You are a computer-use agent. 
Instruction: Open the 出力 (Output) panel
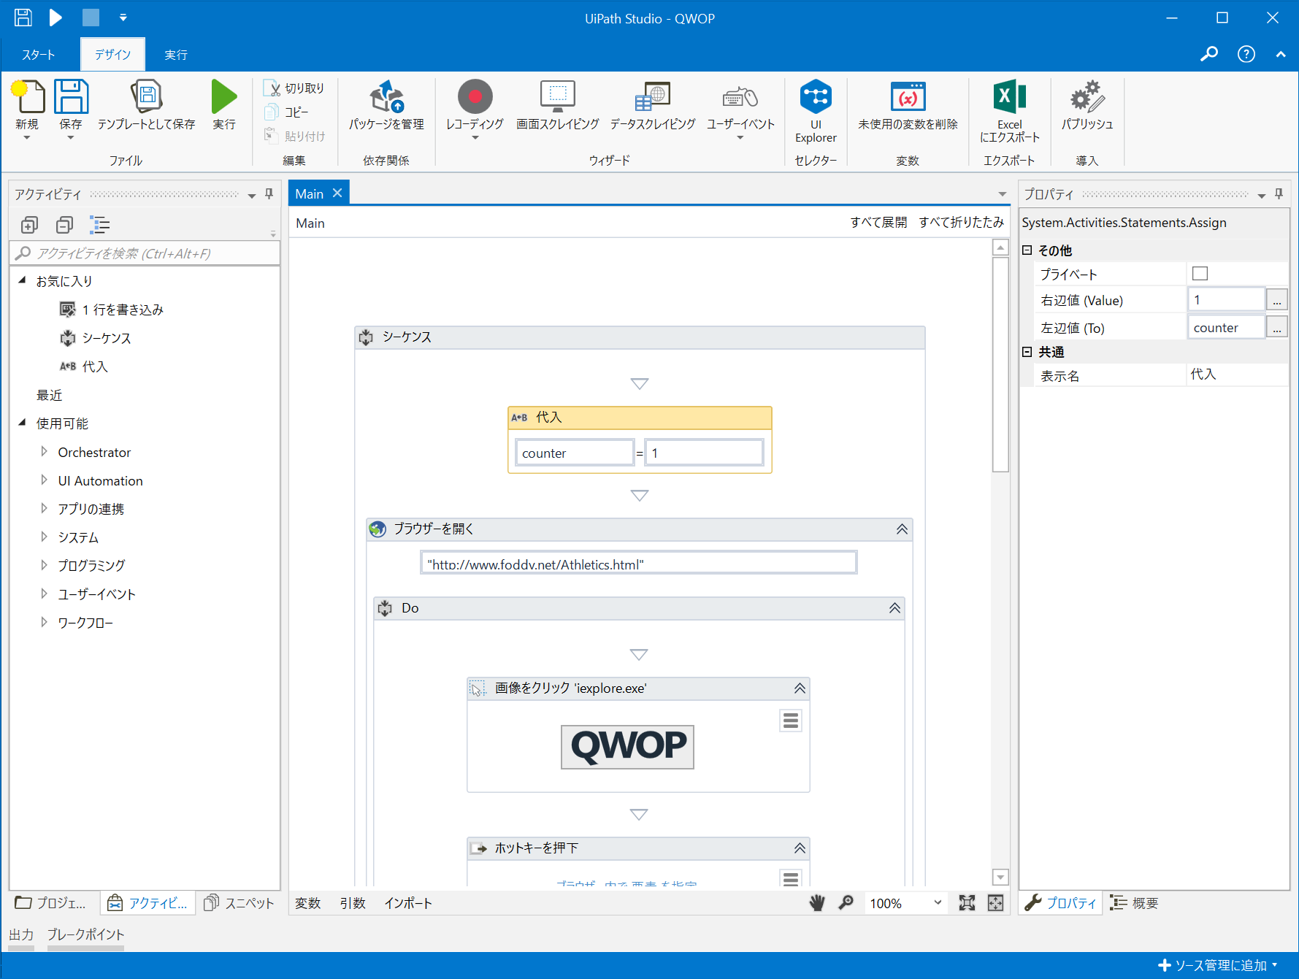point(21,934)
